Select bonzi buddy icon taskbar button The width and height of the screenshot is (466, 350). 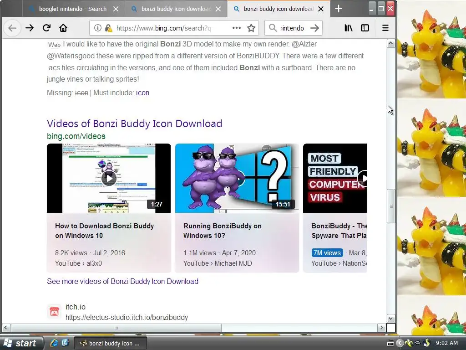click(x=111, y=343)
